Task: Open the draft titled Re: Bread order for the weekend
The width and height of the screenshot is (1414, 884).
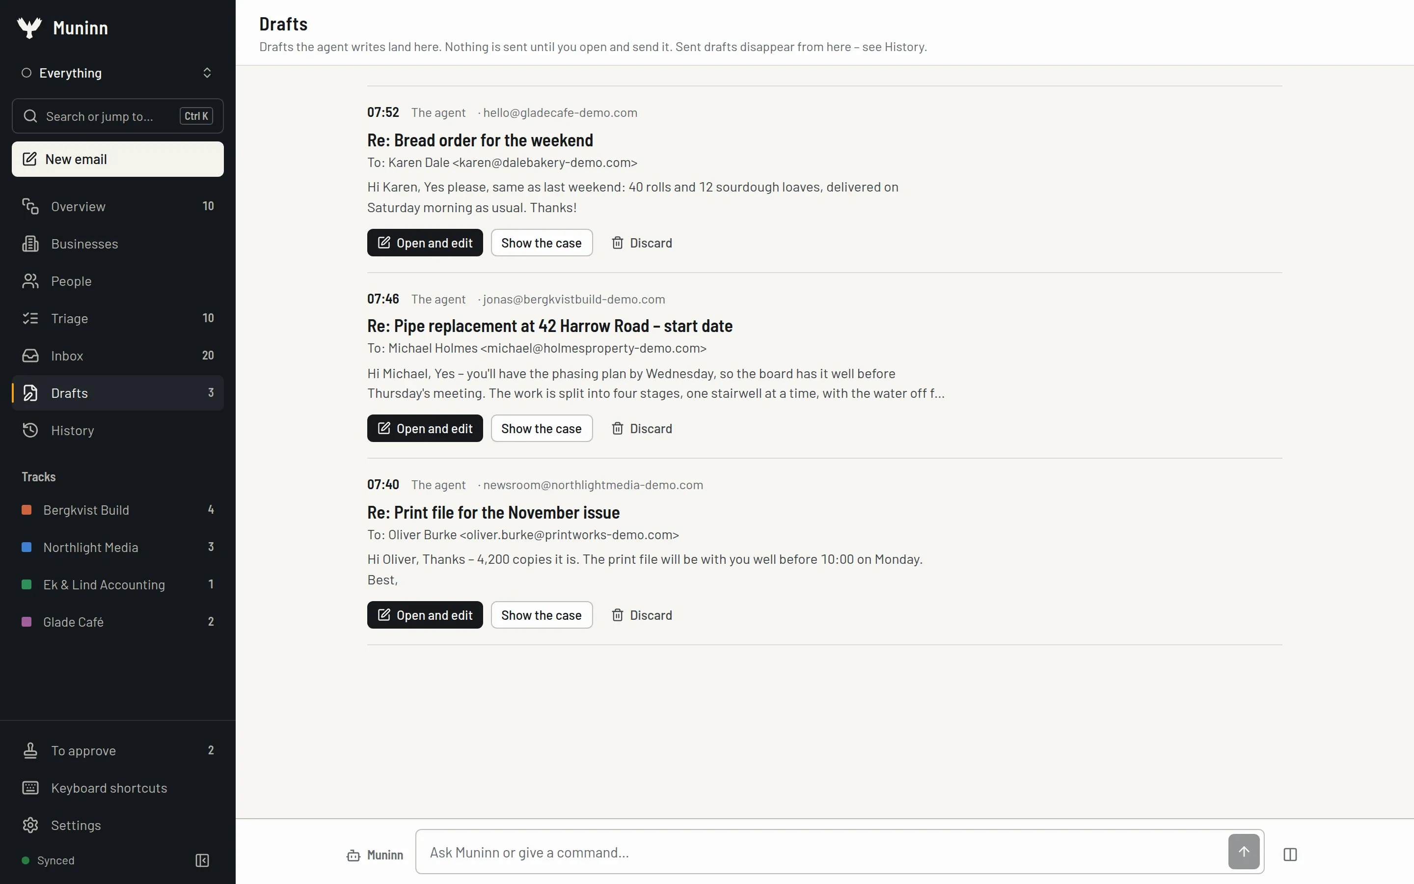Action: click(x=480, y=140)
